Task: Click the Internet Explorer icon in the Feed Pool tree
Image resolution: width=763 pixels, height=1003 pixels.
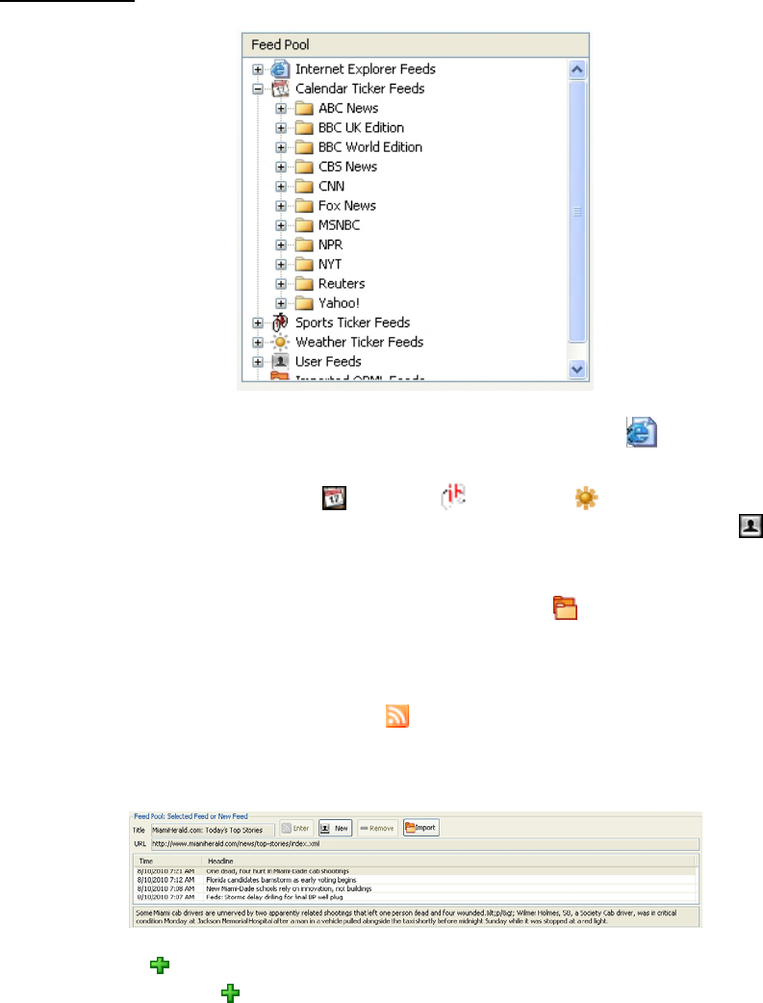Action: pyautogui.click(x=279, y=68)
